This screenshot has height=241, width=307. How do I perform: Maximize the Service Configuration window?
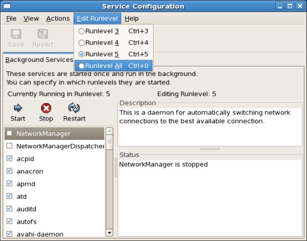(x=290, y=7)
